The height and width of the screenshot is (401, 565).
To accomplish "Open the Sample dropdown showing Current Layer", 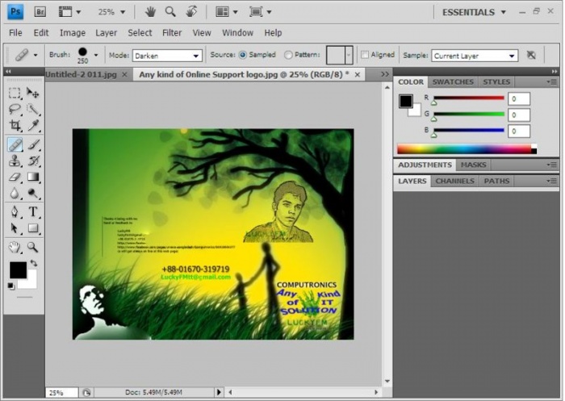I will pyautogui.click(x=475, y=56).
